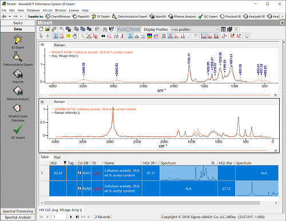The width and height of the screenshot is (286, 221).
Task: Switch lower spectrum pane to IR tab
Action: pyautogui.click(x=42, y=102)
